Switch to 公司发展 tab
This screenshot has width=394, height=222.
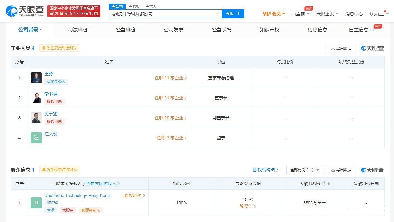(x=173, y=30)
